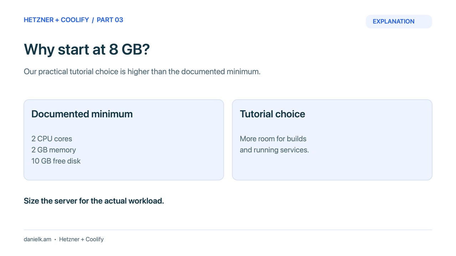The image size is (456, 256).
Task: Click the "2 CPU cores" line
Action: coord(52,139)
